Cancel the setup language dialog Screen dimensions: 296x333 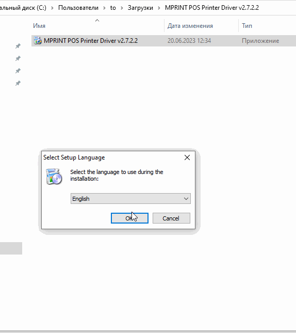coord(171,218)
